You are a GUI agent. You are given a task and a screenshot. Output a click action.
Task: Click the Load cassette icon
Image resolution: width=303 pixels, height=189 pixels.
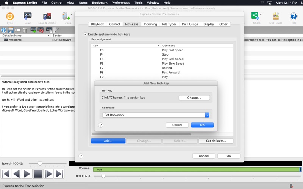click(27, 16)
